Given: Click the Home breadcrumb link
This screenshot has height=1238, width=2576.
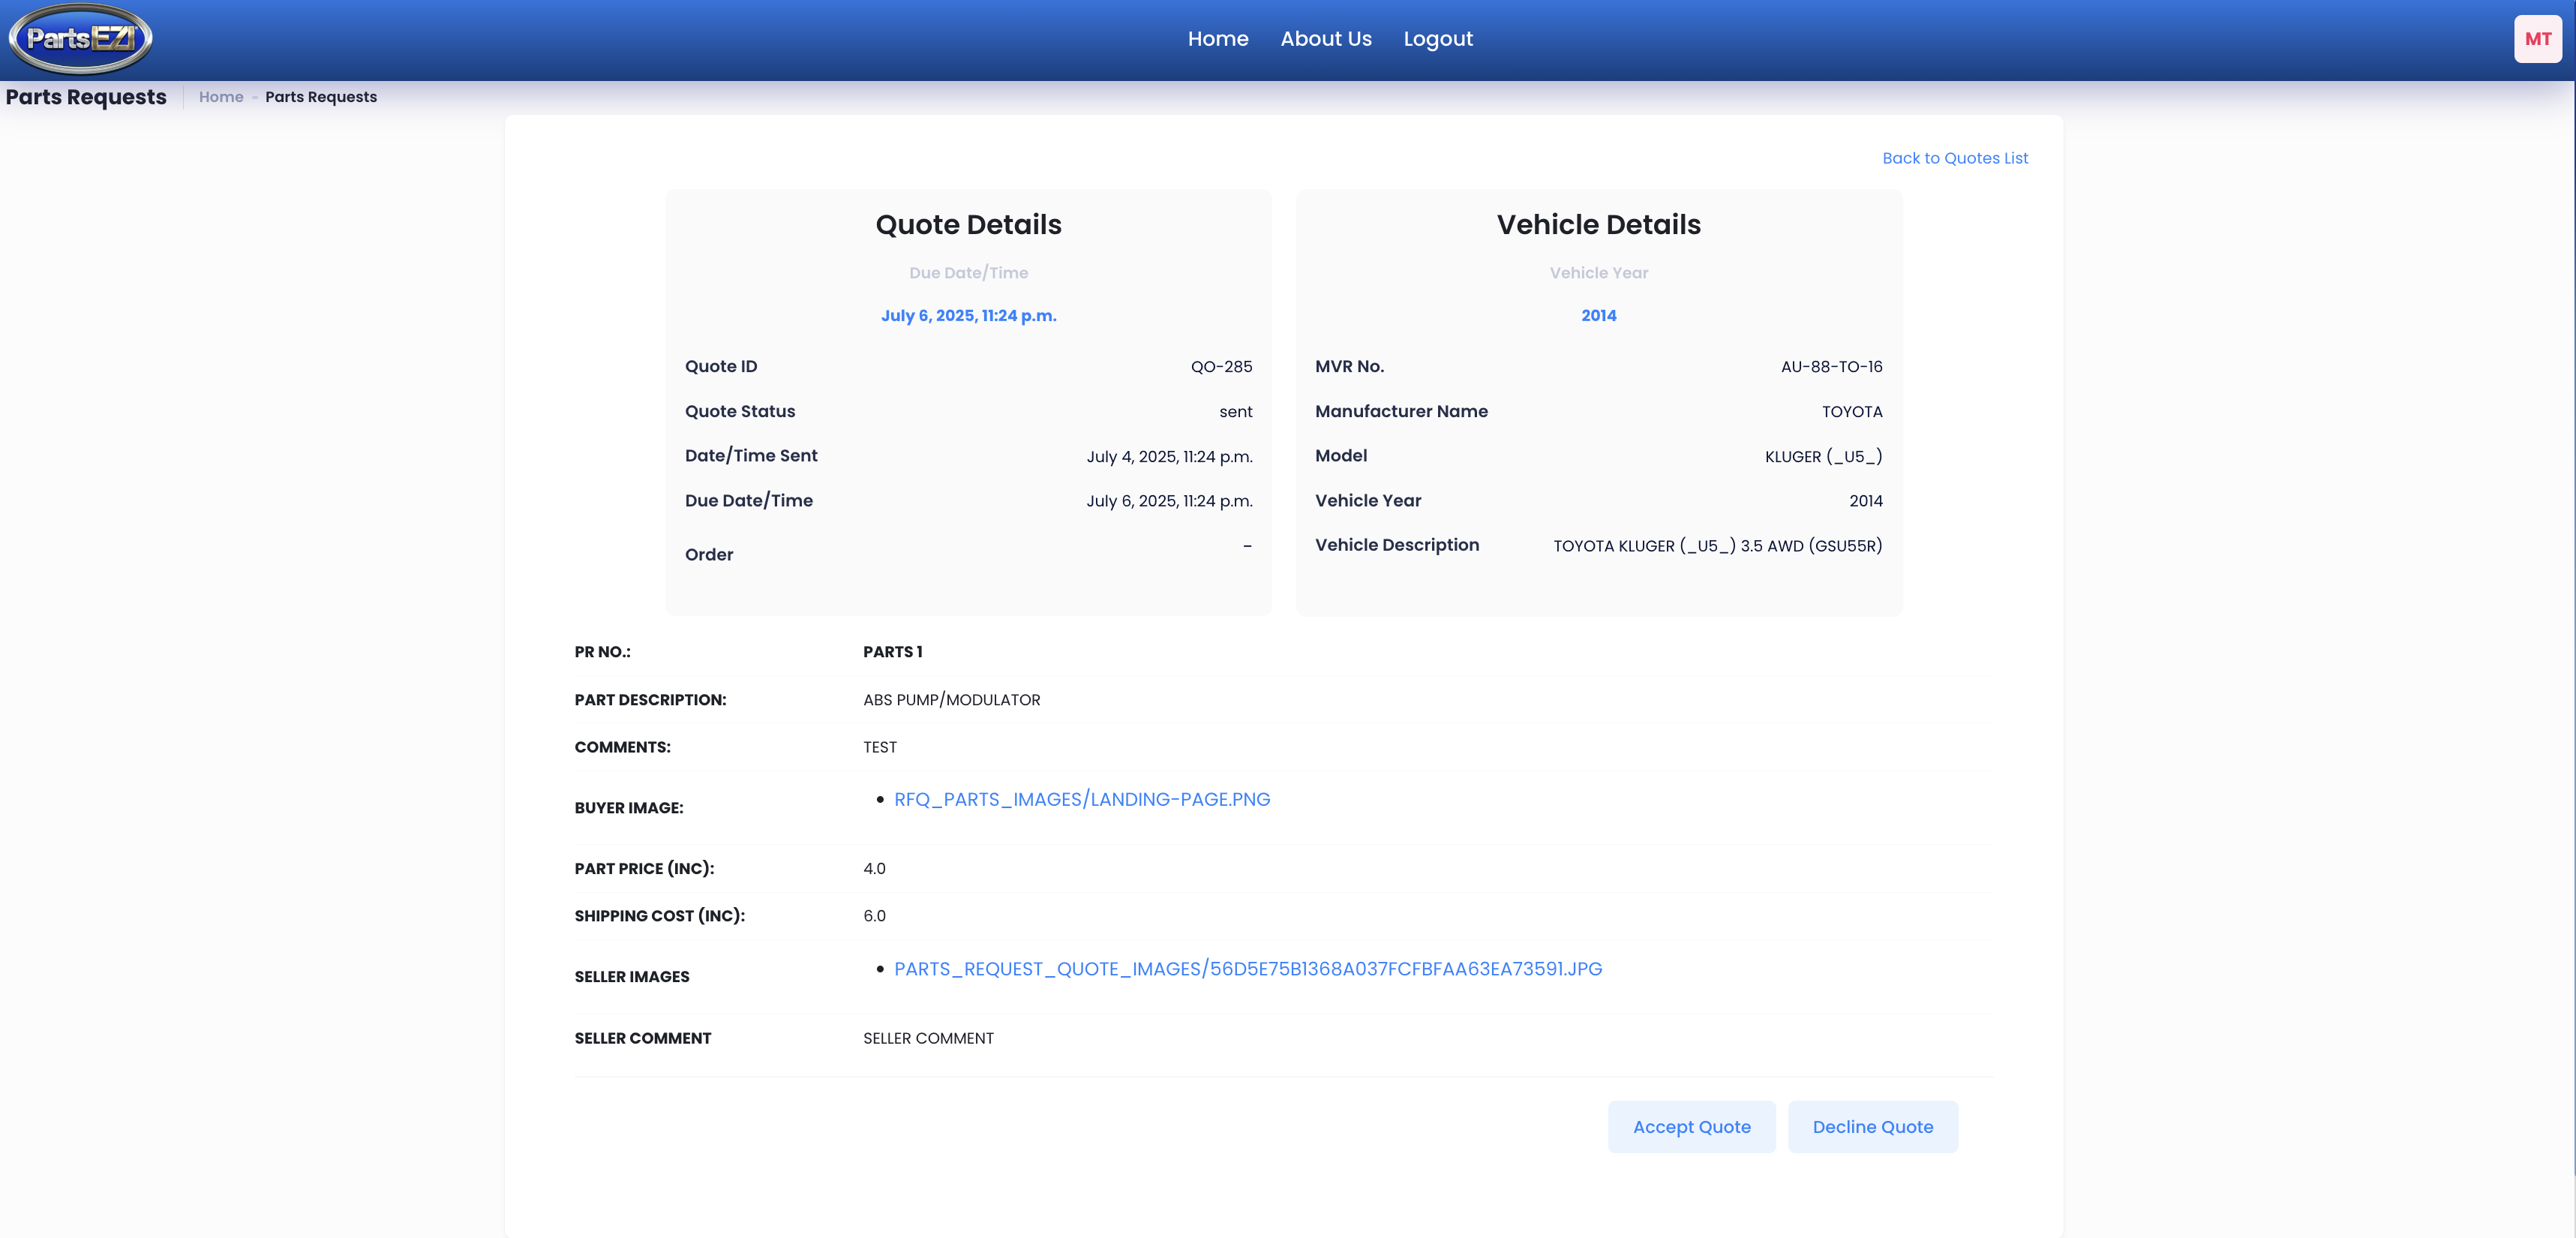Looking at the screenshot, I should 221,97.
